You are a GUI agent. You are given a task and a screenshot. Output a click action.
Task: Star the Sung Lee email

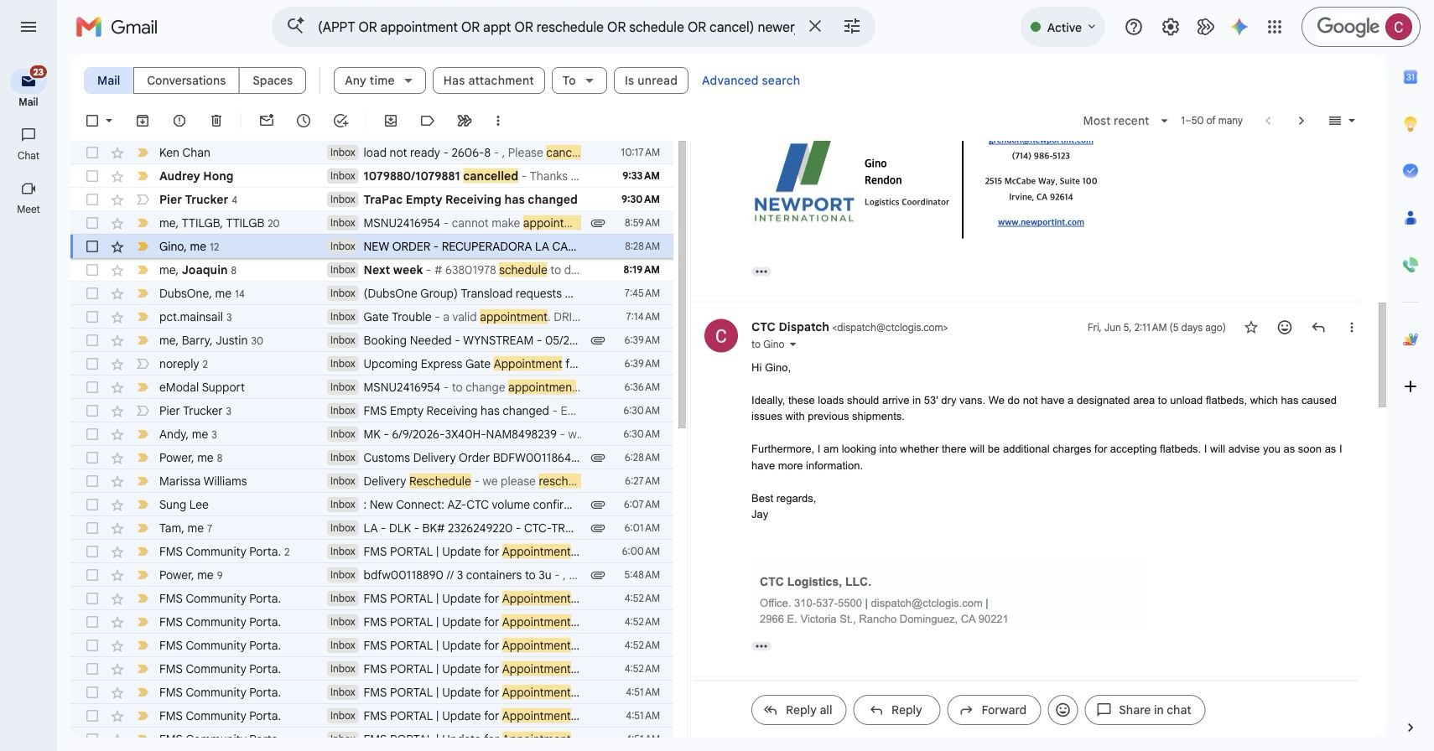[117, 505]
